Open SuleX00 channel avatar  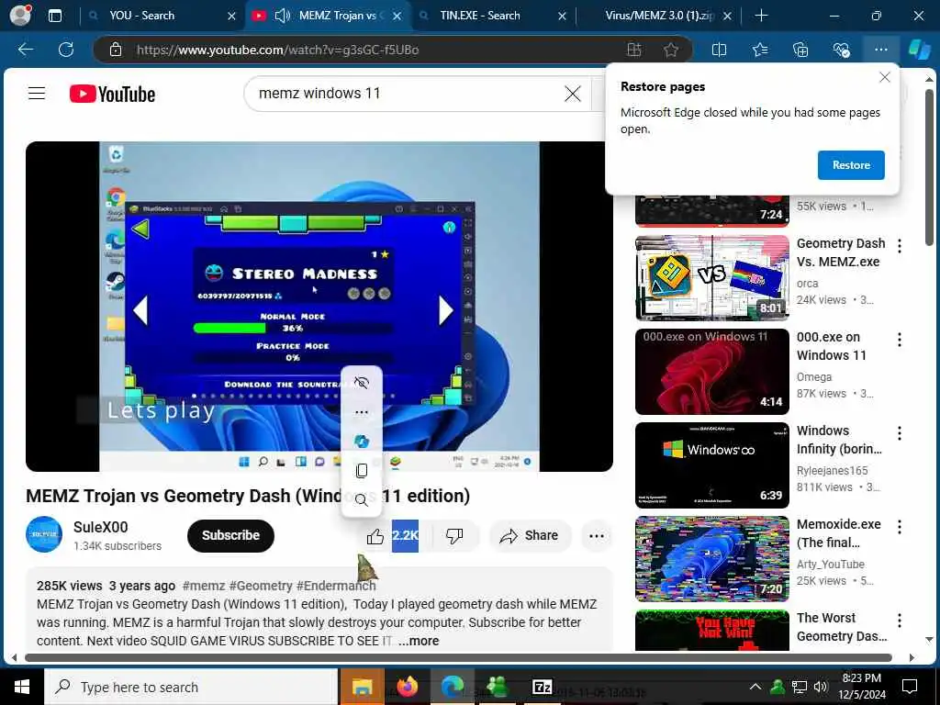click(44, 534)
